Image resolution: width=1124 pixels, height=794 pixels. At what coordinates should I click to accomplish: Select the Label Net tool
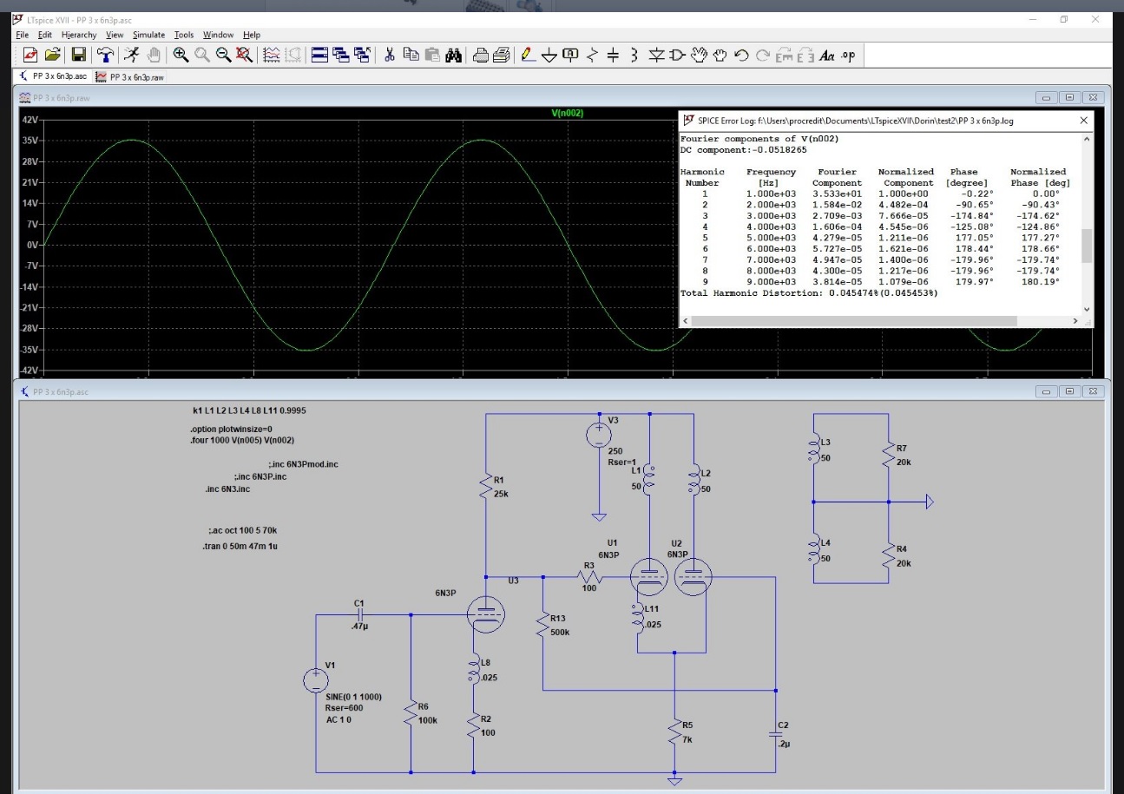coord(571,56)
